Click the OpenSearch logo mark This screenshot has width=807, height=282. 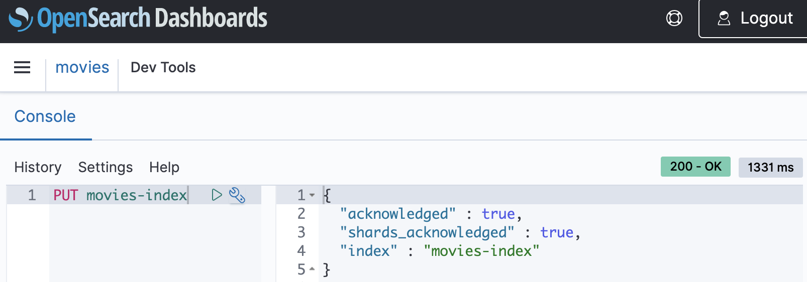click(21, 19)
